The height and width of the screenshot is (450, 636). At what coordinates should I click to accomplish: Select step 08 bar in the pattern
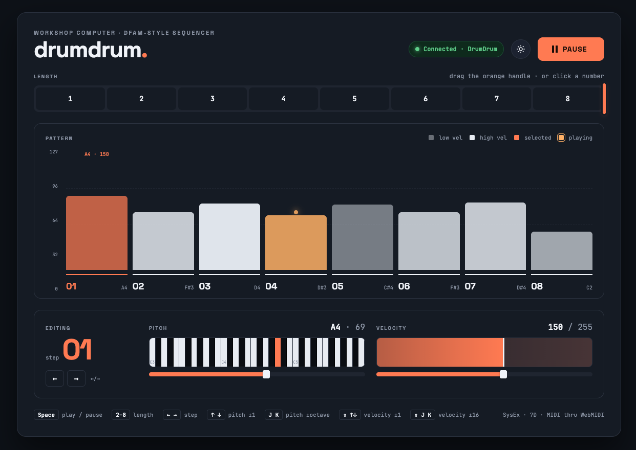[562, 251]
